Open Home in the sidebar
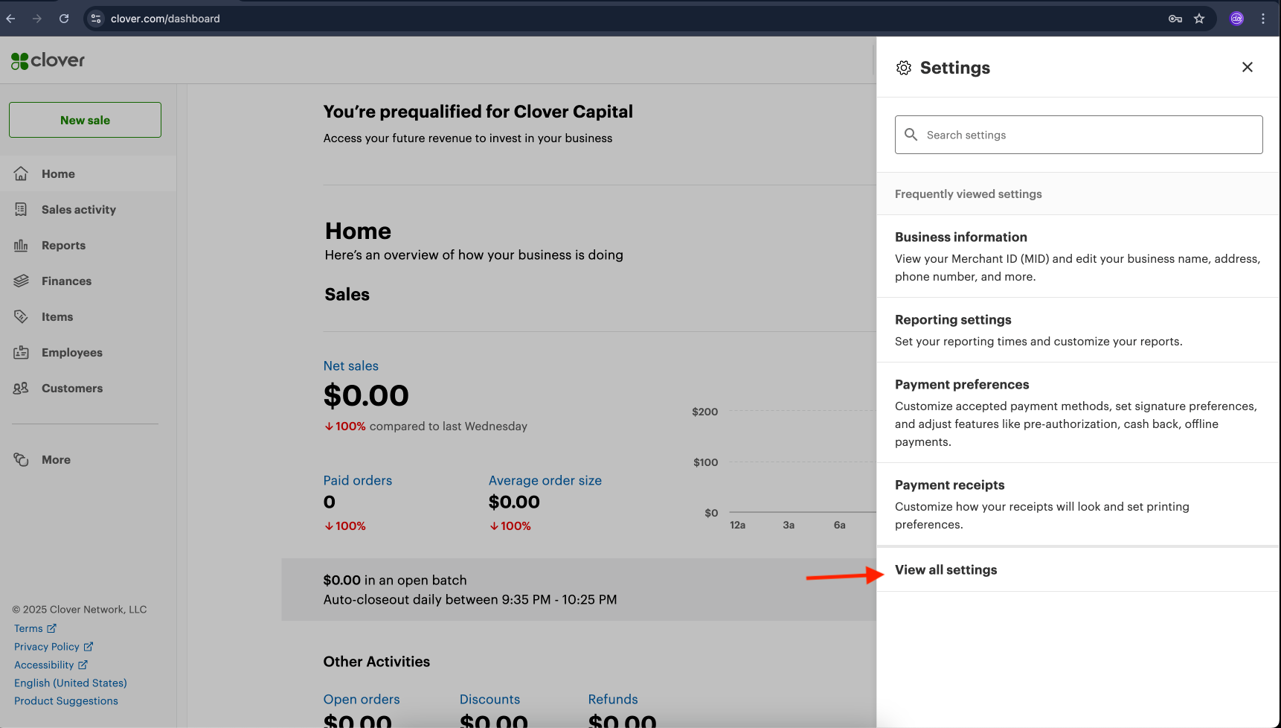Viewport: 1281px width, 728px height. click(x=88, y=173)
